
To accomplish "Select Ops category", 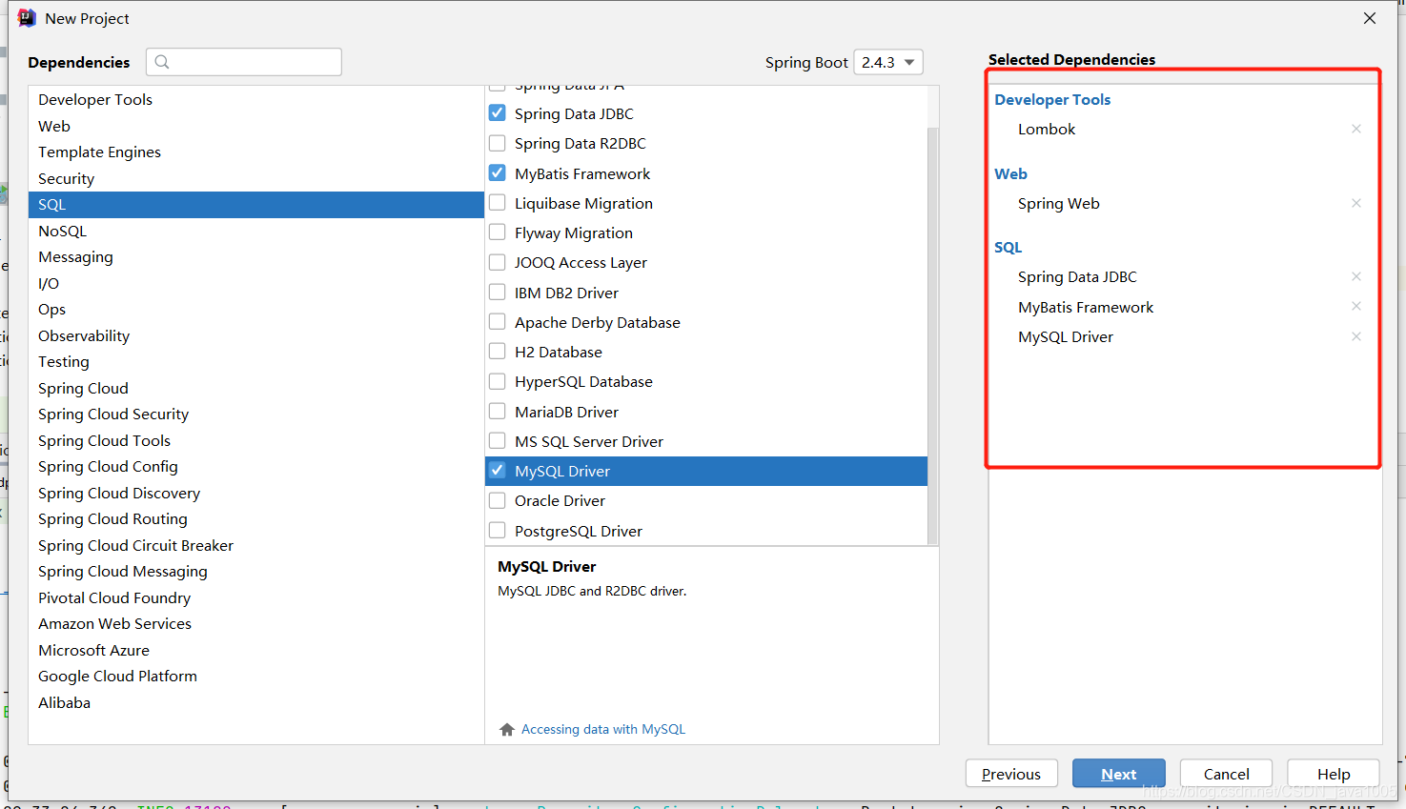I will point(256,309).
